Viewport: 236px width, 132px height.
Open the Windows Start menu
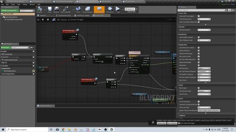click(3, 129)
